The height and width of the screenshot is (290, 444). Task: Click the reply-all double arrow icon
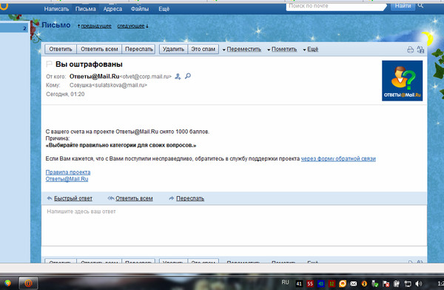(x=111, y=198)
